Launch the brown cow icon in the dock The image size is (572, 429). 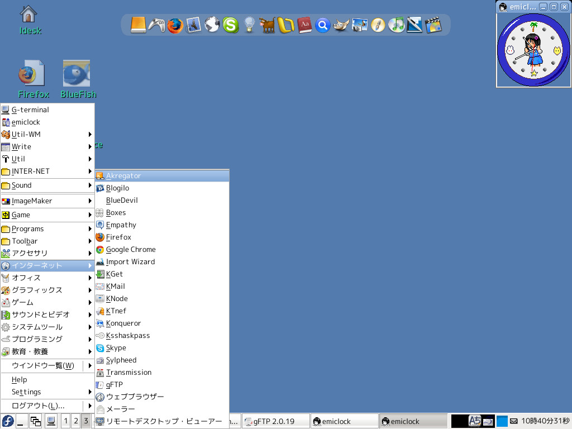[268, 25]
